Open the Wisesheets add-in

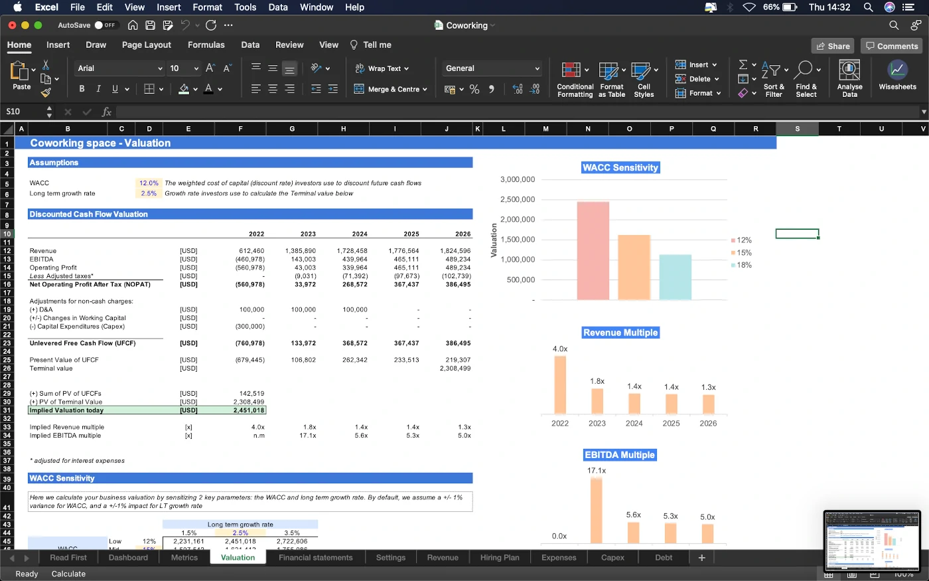click(x=897, y=75)
